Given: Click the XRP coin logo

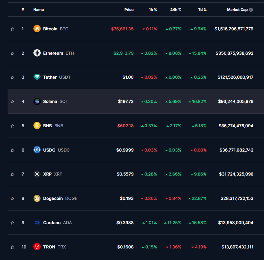Looking at the screenshot, I should 37,174.
